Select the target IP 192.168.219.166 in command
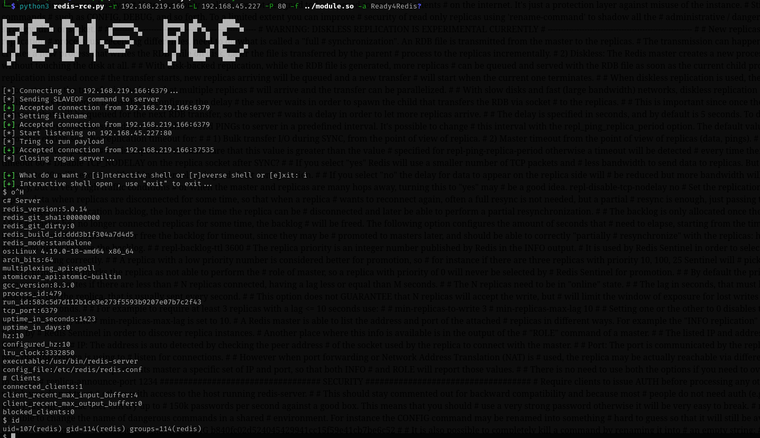 tap(153, 6)
